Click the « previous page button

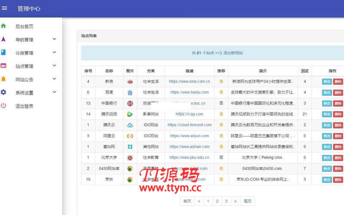[199, 201]
